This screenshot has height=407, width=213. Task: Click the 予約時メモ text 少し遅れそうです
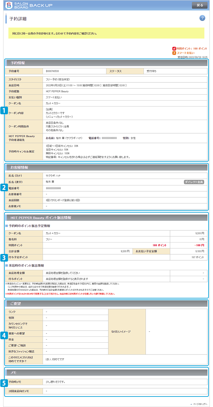tap(57, 381)
